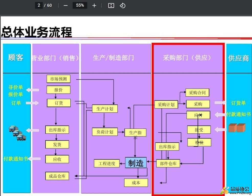Click the 采购部门（供应）column header
252x196 pixels.
click(187, 58)
